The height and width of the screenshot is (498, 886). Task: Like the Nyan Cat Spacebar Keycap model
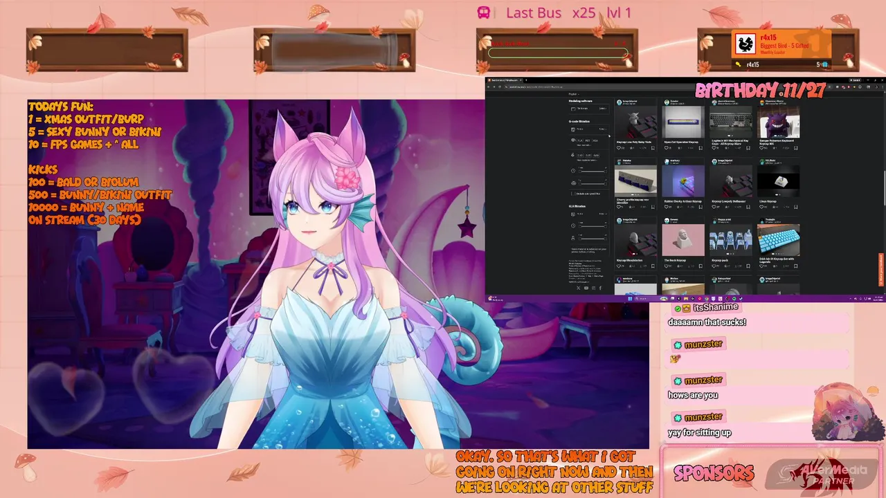click(666, 148)
